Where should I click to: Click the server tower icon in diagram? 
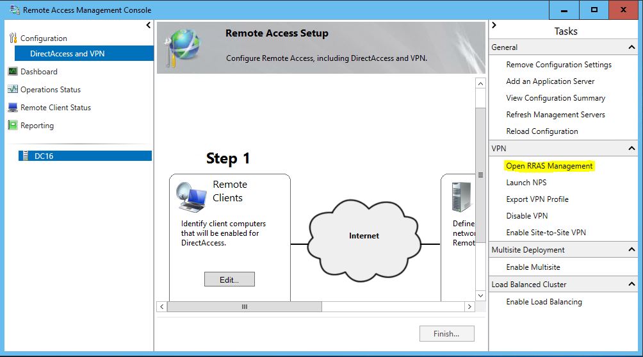pos(461,197)
